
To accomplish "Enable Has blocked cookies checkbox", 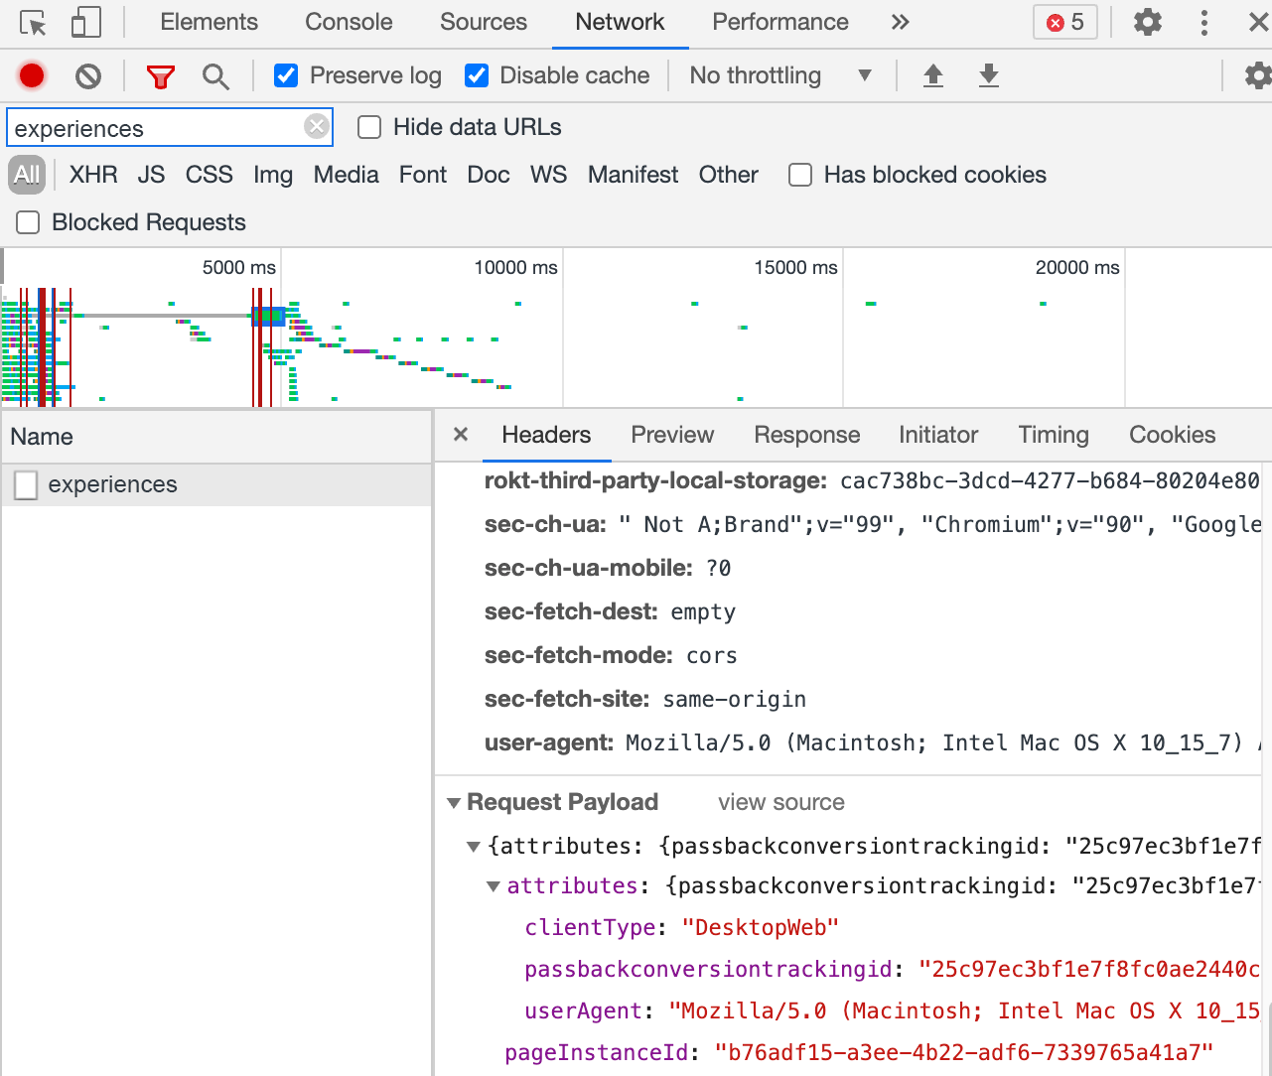I will coord(800,175).
